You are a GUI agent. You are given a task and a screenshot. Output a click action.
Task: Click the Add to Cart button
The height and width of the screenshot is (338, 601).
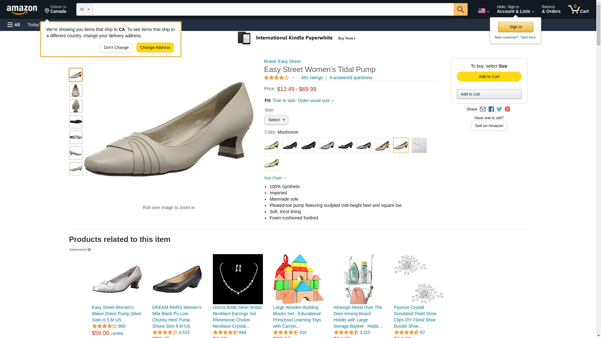(489, 77)
